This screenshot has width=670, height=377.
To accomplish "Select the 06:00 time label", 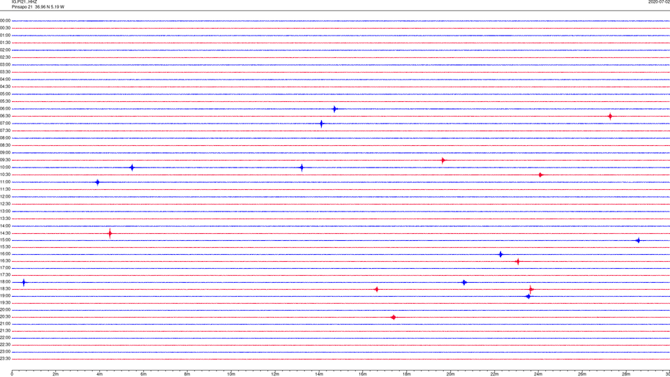I will point(5,109).
